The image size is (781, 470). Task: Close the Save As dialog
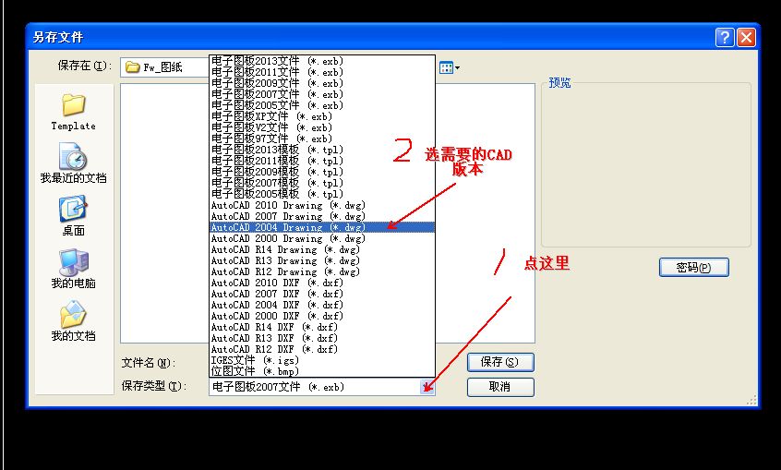coord(745,37)
